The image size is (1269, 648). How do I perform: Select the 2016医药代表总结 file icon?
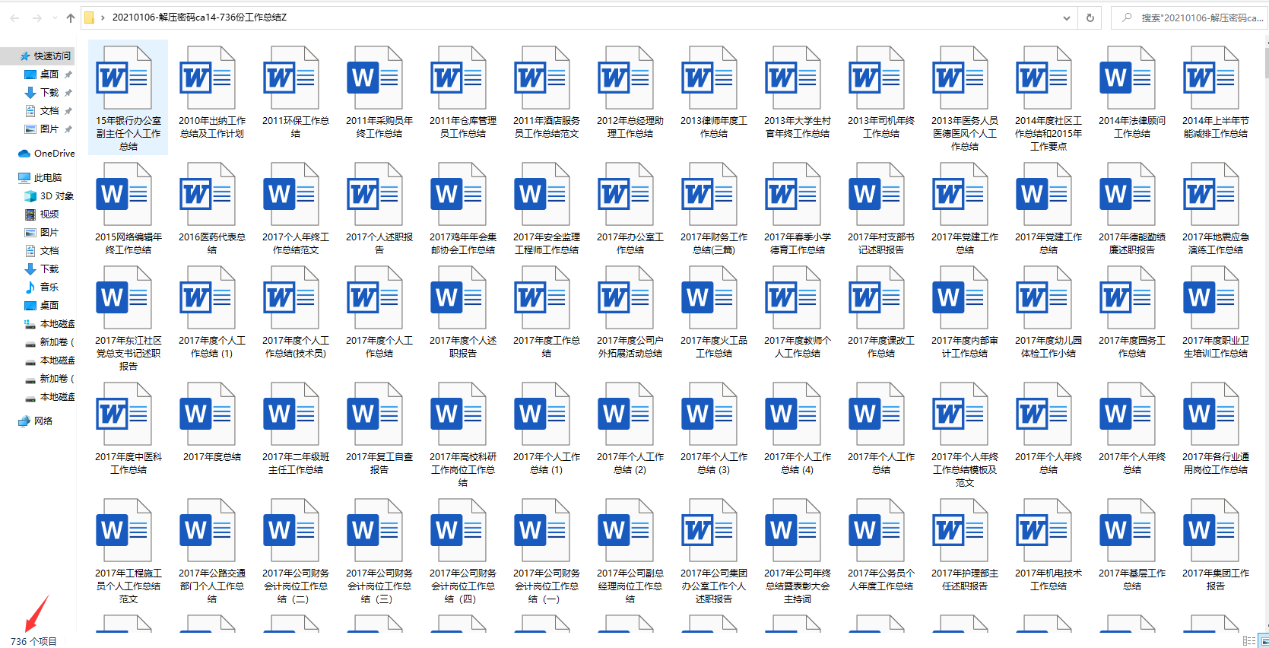pos(206,195)
